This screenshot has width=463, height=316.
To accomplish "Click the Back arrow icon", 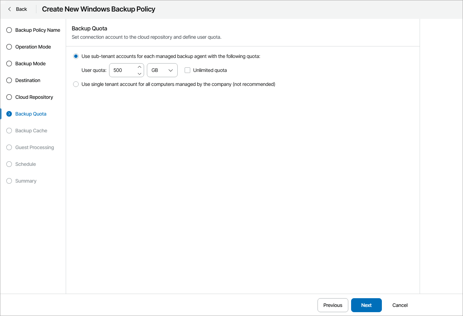I will pyautogui.click(x=9, y=9).
